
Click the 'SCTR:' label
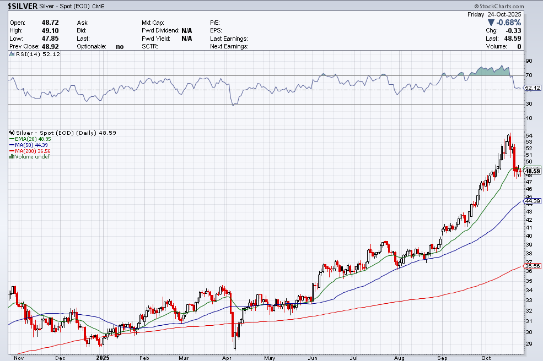pos(150,47)
